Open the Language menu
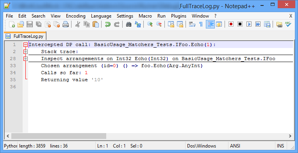The image size is (298, 153). coord(101,16)
